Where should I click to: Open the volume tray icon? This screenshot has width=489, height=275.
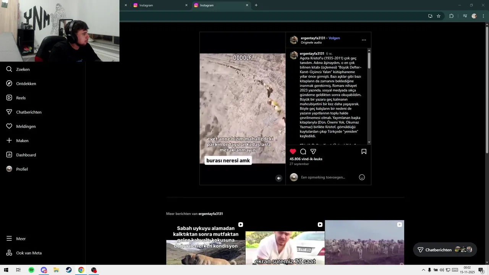(x=442, y=270)
